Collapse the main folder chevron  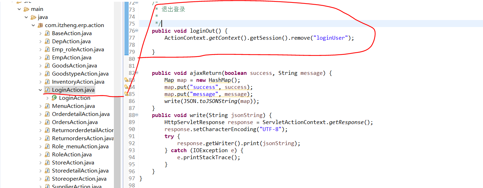19,9
